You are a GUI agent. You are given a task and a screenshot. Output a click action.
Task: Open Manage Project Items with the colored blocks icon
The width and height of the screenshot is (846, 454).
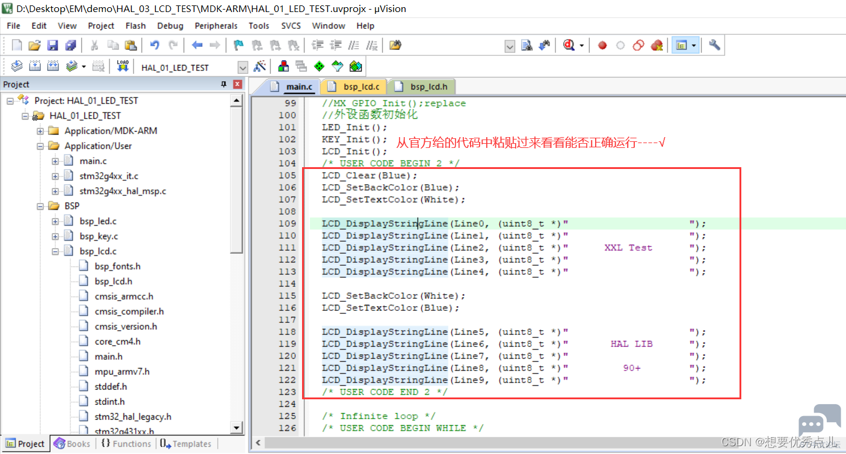pos(283,67)
